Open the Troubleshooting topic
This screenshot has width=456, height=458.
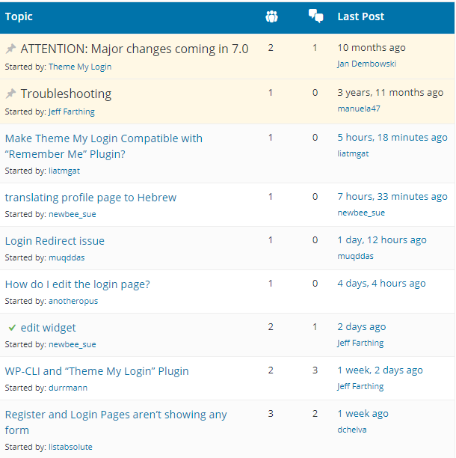(x=66, y=94)
